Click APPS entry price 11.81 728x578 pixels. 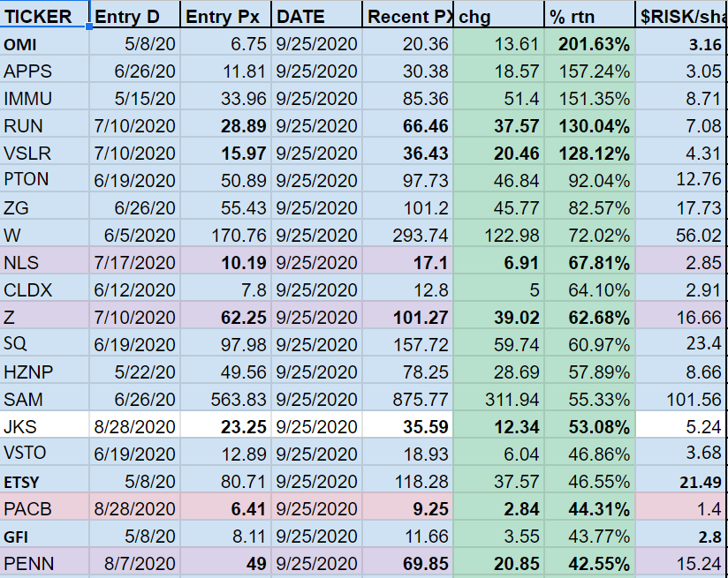point(225,71)
